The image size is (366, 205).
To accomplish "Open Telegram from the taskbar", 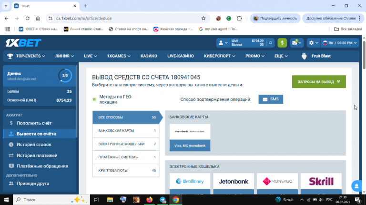I will click(x=163, y=200).
